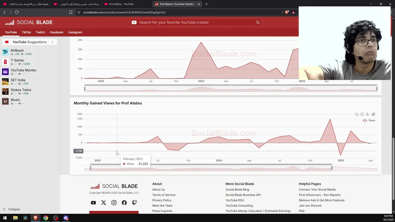Screen dimensions: 395x222
Task: Close the Prof Abdou's YouTube Statistics tab
Action: tap(199, 4)
